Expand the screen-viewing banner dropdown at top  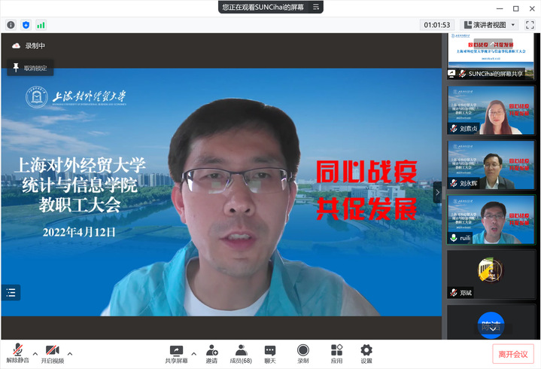[316, 7]
